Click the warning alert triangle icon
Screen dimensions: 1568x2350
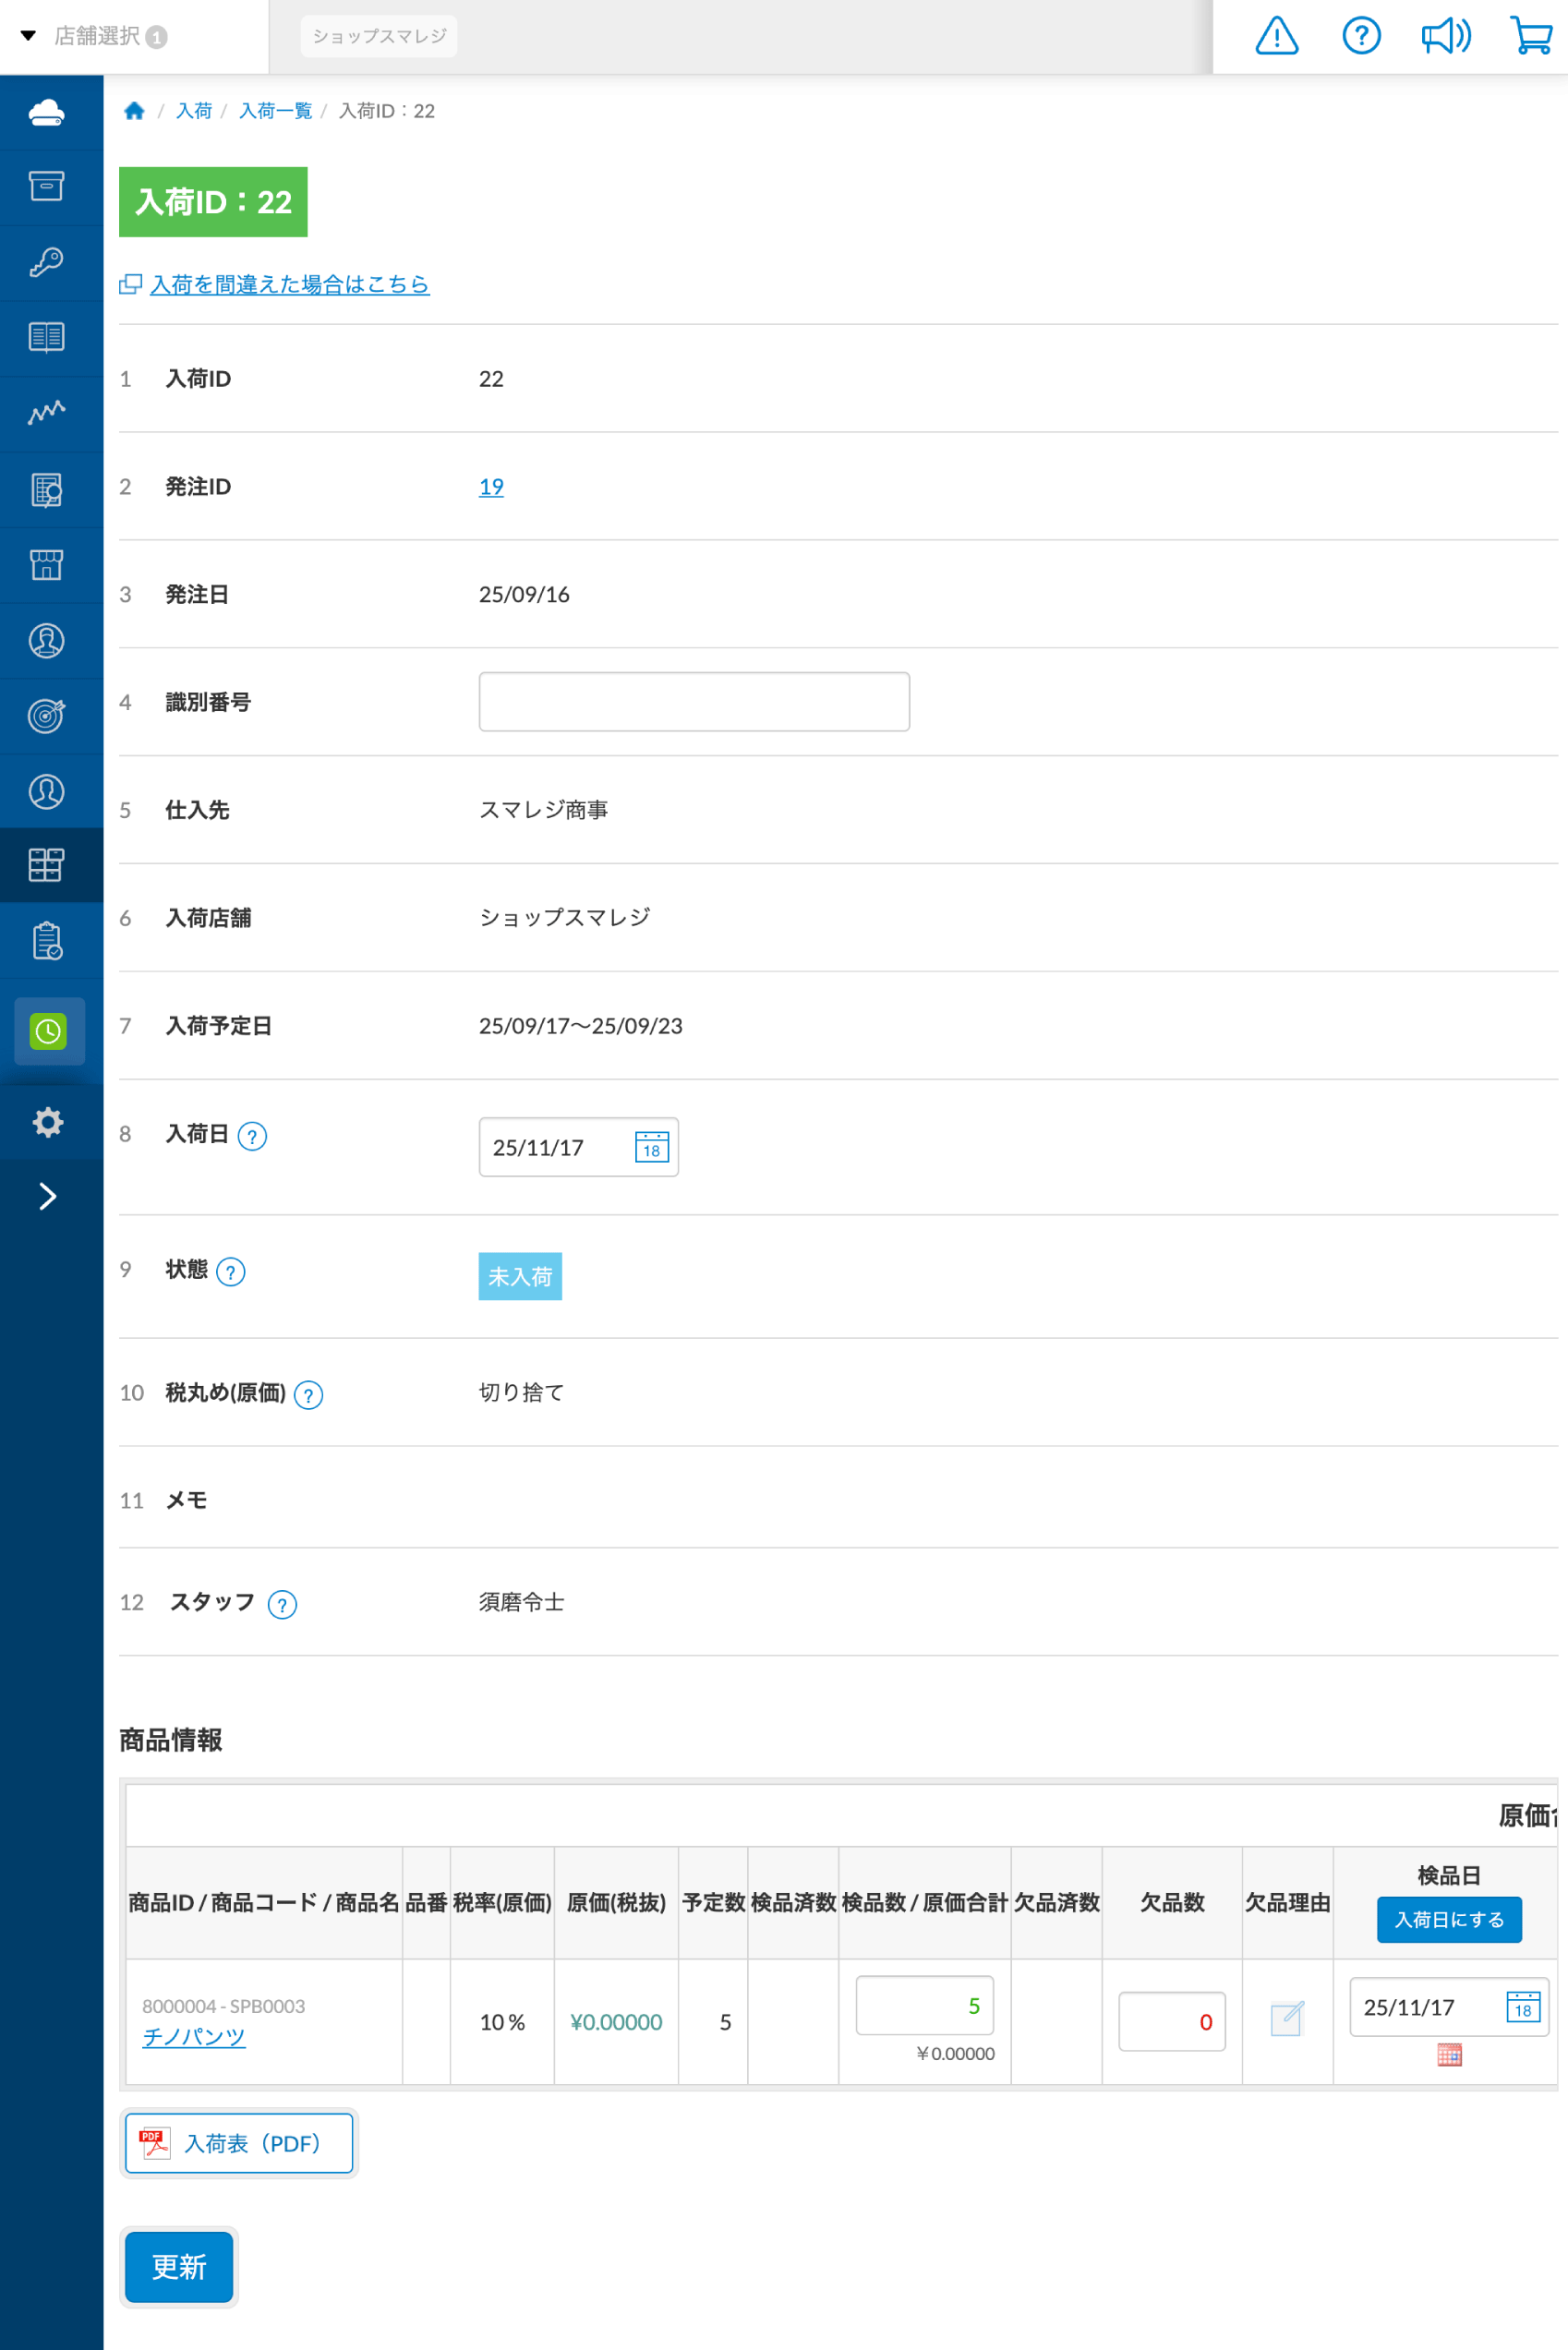(x=1276, y=37)
